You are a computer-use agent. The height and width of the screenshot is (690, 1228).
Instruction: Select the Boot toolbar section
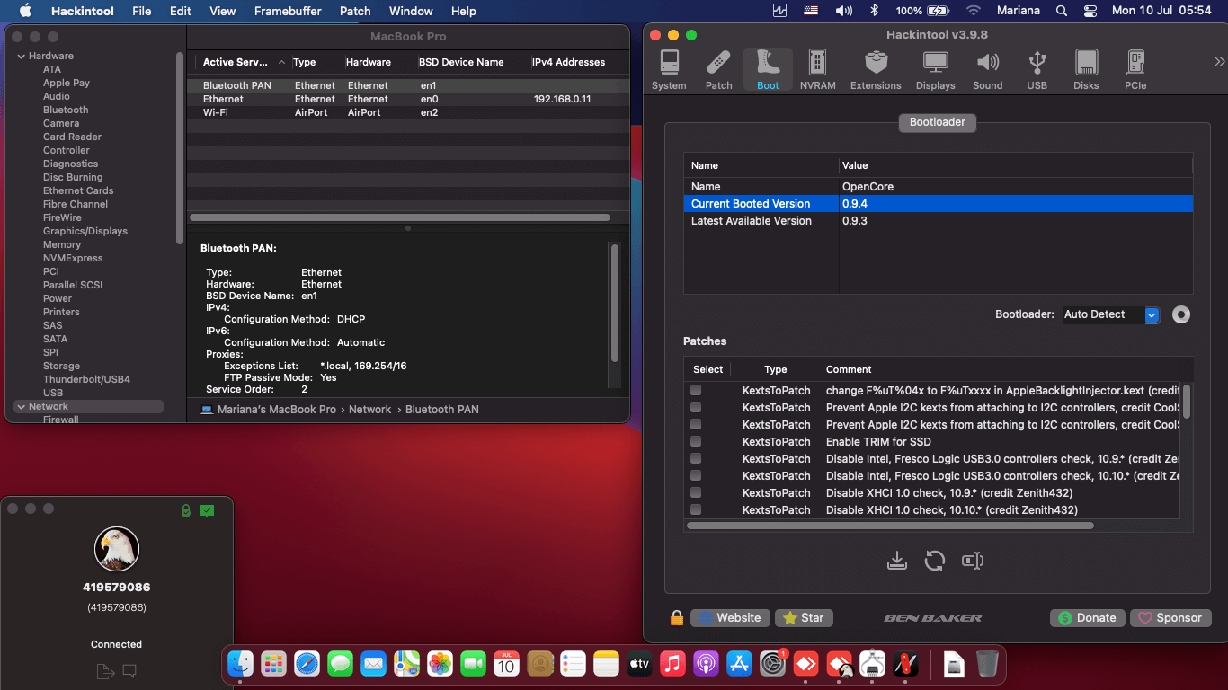click(x=768, y=70)
